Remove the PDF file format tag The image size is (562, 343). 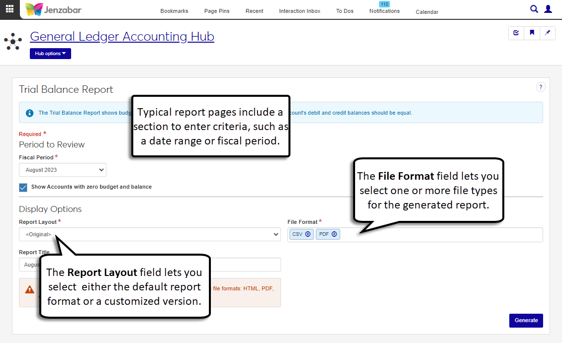click(334, 234)
